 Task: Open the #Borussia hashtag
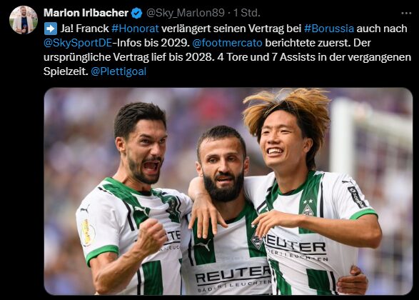tap(329, 29)
